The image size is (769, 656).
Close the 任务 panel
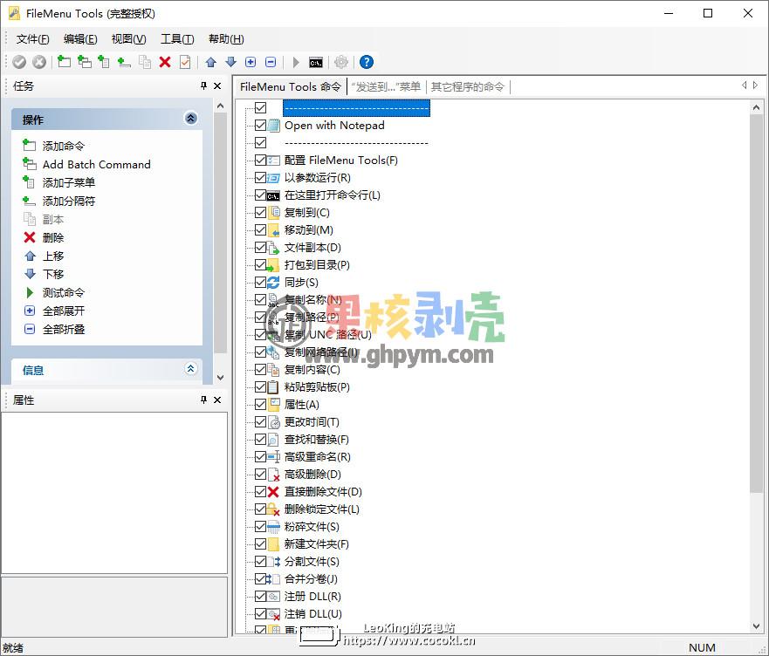[x=217, y=85]
